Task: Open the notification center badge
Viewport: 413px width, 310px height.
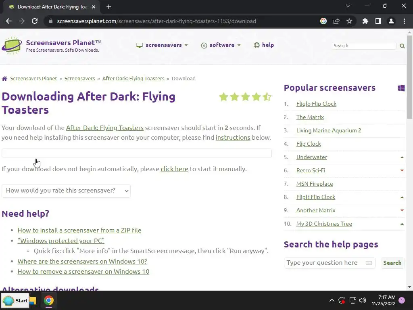Action: pyautogui.click(x=402, y=300)
